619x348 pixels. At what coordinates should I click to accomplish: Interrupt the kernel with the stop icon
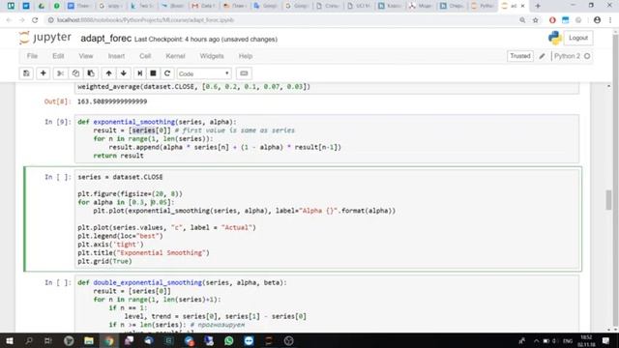click(x=153, y=73)
